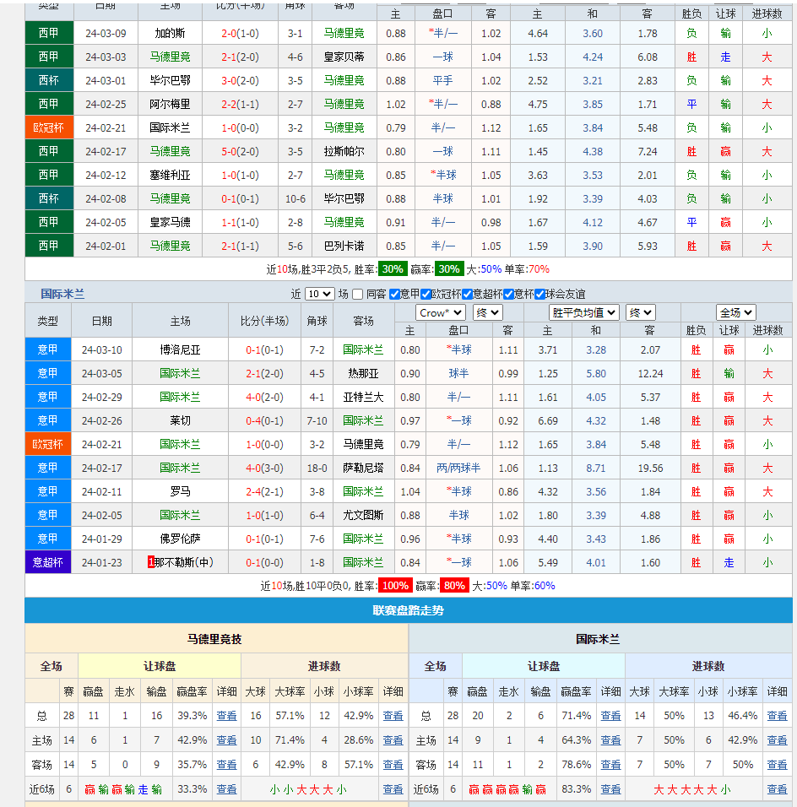The image size is (797, 807).
Task: Open the 全场 period dropdown
Action: [735, 312]
